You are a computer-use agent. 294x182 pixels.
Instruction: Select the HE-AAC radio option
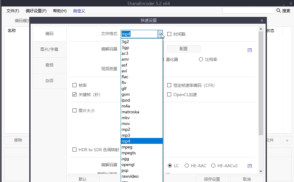[187, 166]
